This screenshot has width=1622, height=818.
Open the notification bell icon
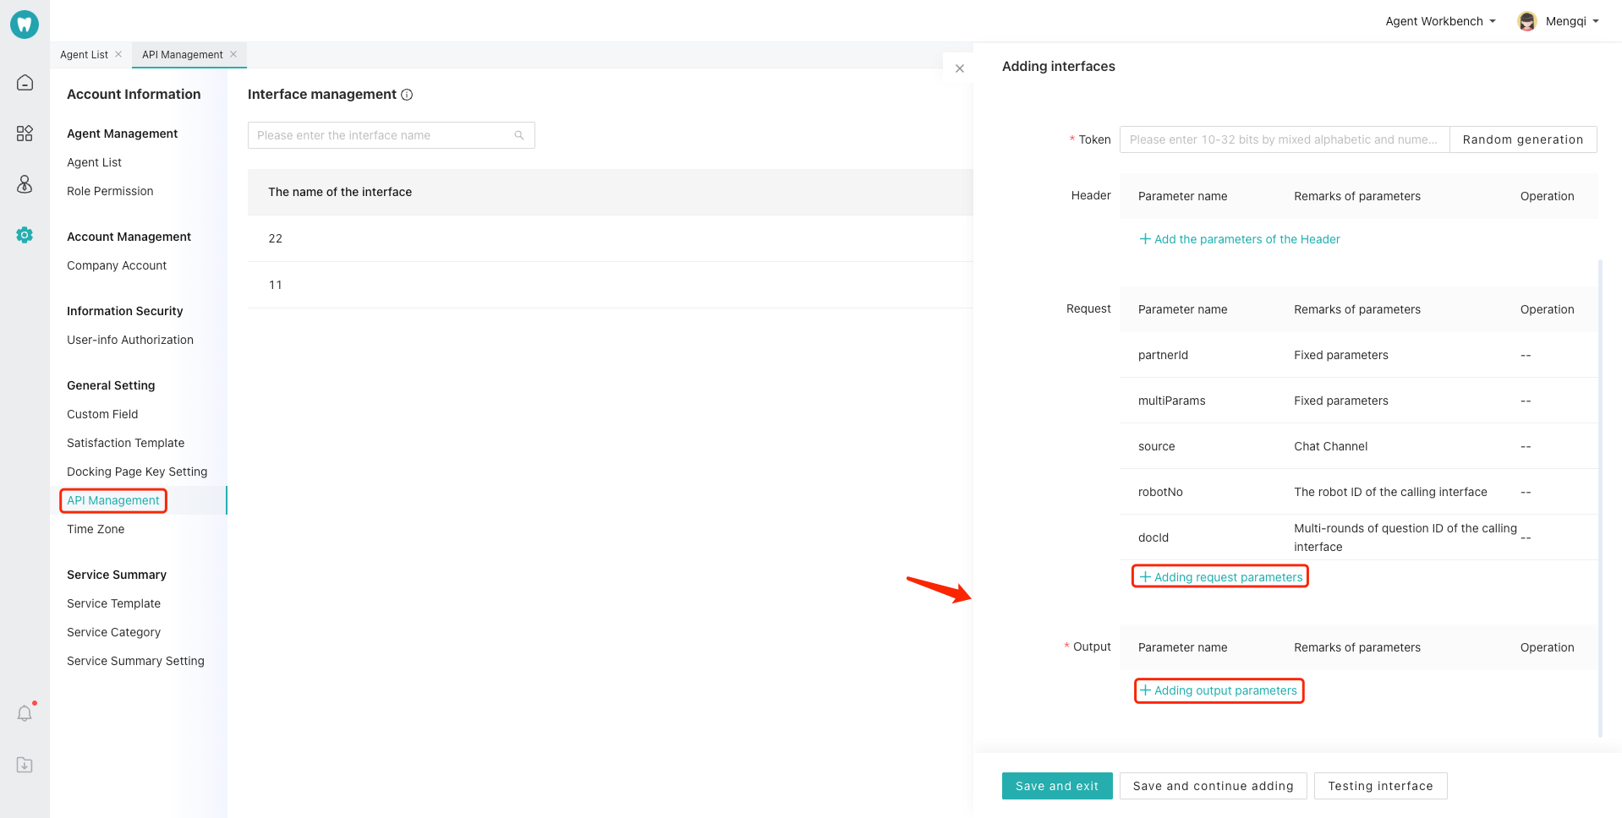coord(25,713)
